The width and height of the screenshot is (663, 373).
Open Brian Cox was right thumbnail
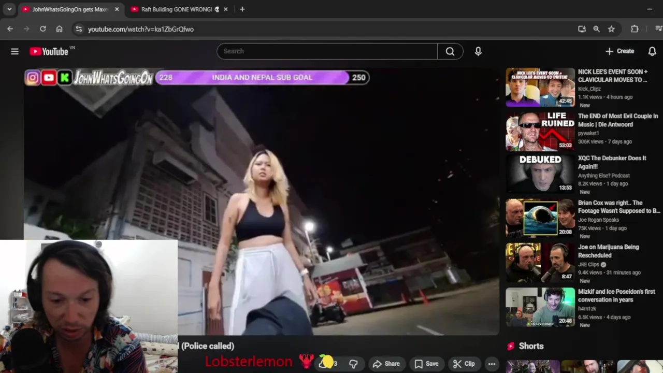pos(540,218)
